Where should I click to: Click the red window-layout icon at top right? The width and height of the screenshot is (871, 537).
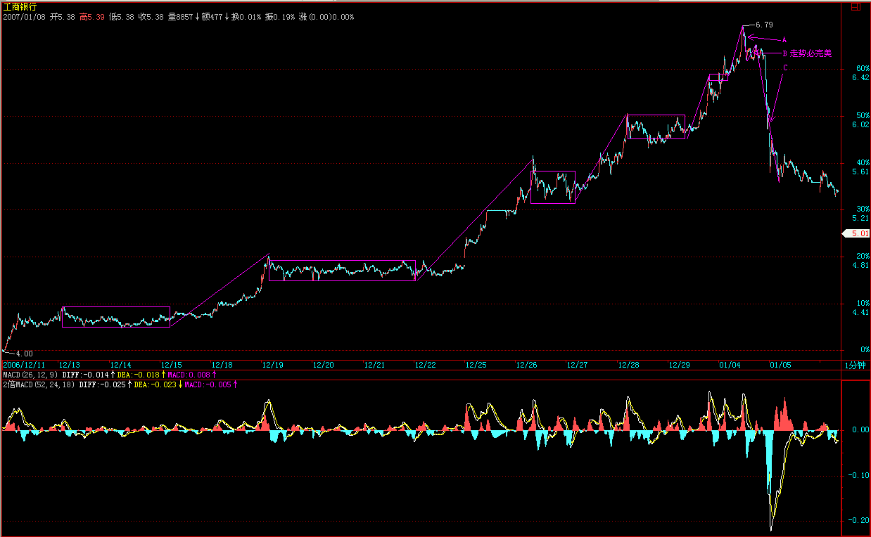click(x=856, y=7)
